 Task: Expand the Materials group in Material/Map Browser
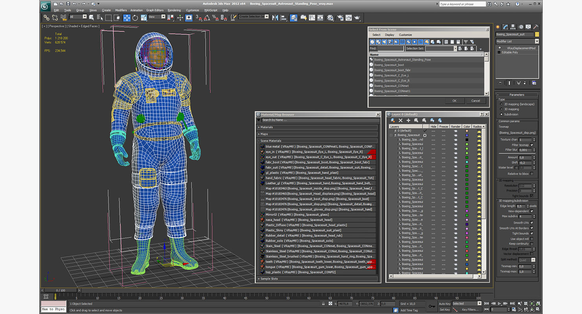[317, 127]
